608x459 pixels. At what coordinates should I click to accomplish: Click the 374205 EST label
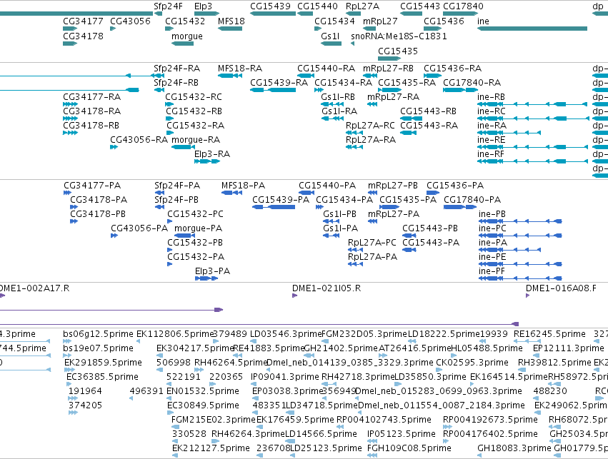point(85,405)
